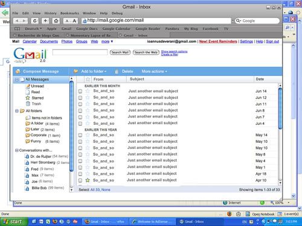Tick the checkbox for Apr 18 email

[80, 174]
